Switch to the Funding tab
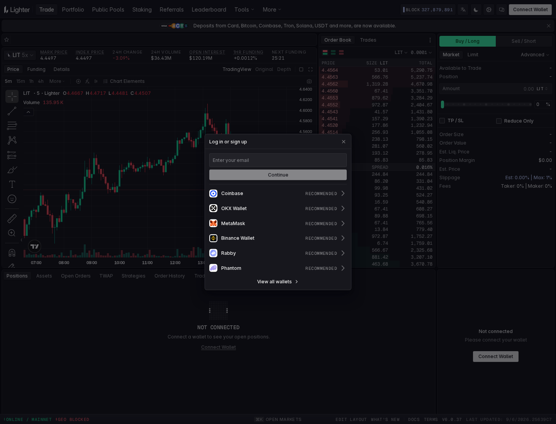This screenshot has height=424, width=556. (x=36, y=69)
